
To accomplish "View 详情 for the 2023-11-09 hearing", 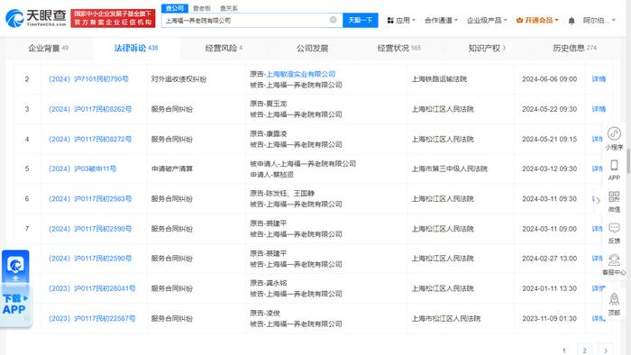I will pyautogui.click(x=599, y=318).
